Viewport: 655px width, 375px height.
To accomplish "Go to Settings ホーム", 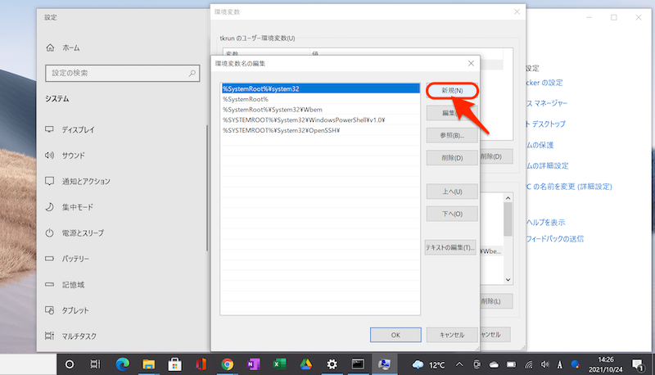I will pos(70,47).
